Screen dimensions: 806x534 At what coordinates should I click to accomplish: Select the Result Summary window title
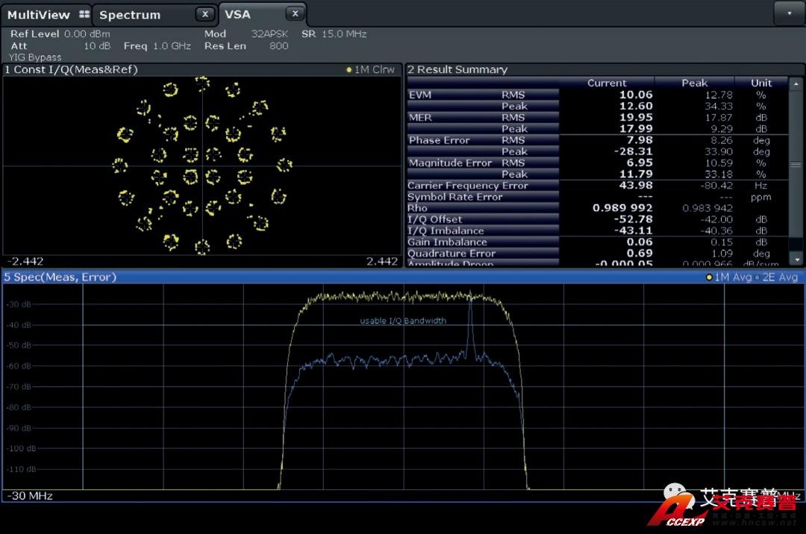[x=457, y=70]
